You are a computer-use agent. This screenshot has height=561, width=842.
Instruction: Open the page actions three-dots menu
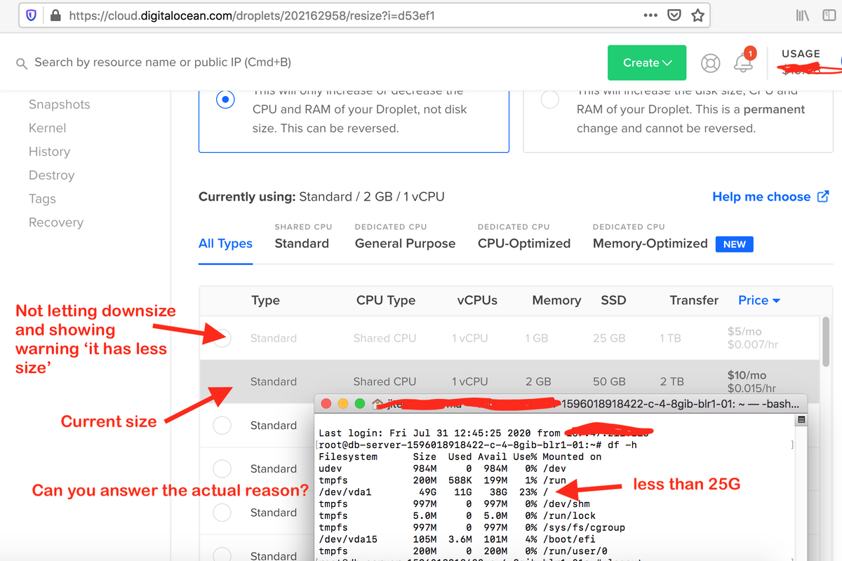pyautogui.click(x=650, y=15)
